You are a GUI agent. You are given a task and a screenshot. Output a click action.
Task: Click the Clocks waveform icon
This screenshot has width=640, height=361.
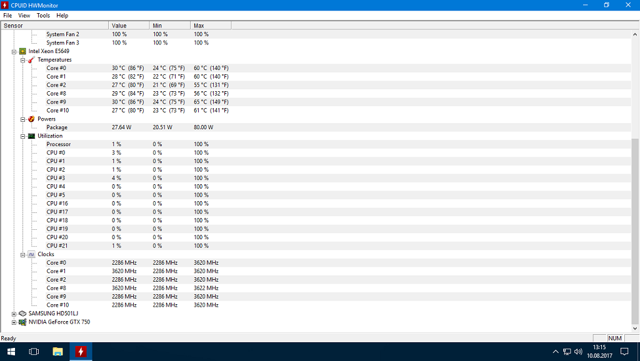click(x=31, y=254)
